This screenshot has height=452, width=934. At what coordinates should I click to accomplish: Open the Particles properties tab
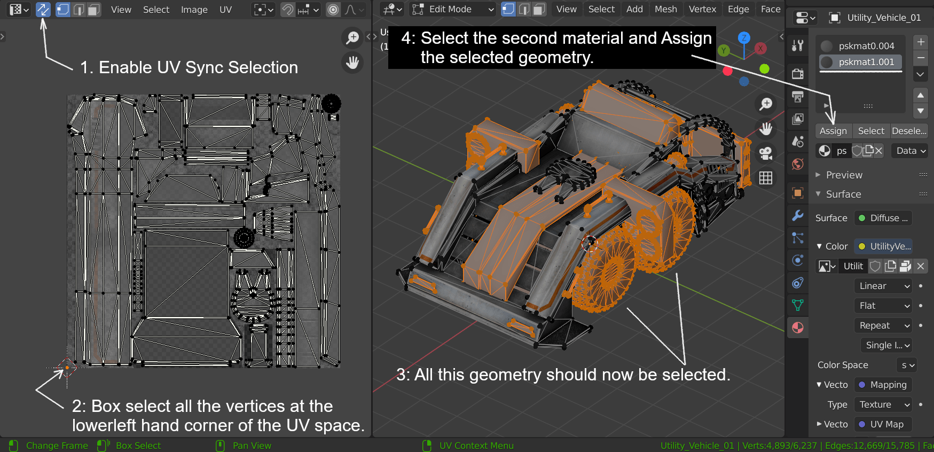pos(798,238)
